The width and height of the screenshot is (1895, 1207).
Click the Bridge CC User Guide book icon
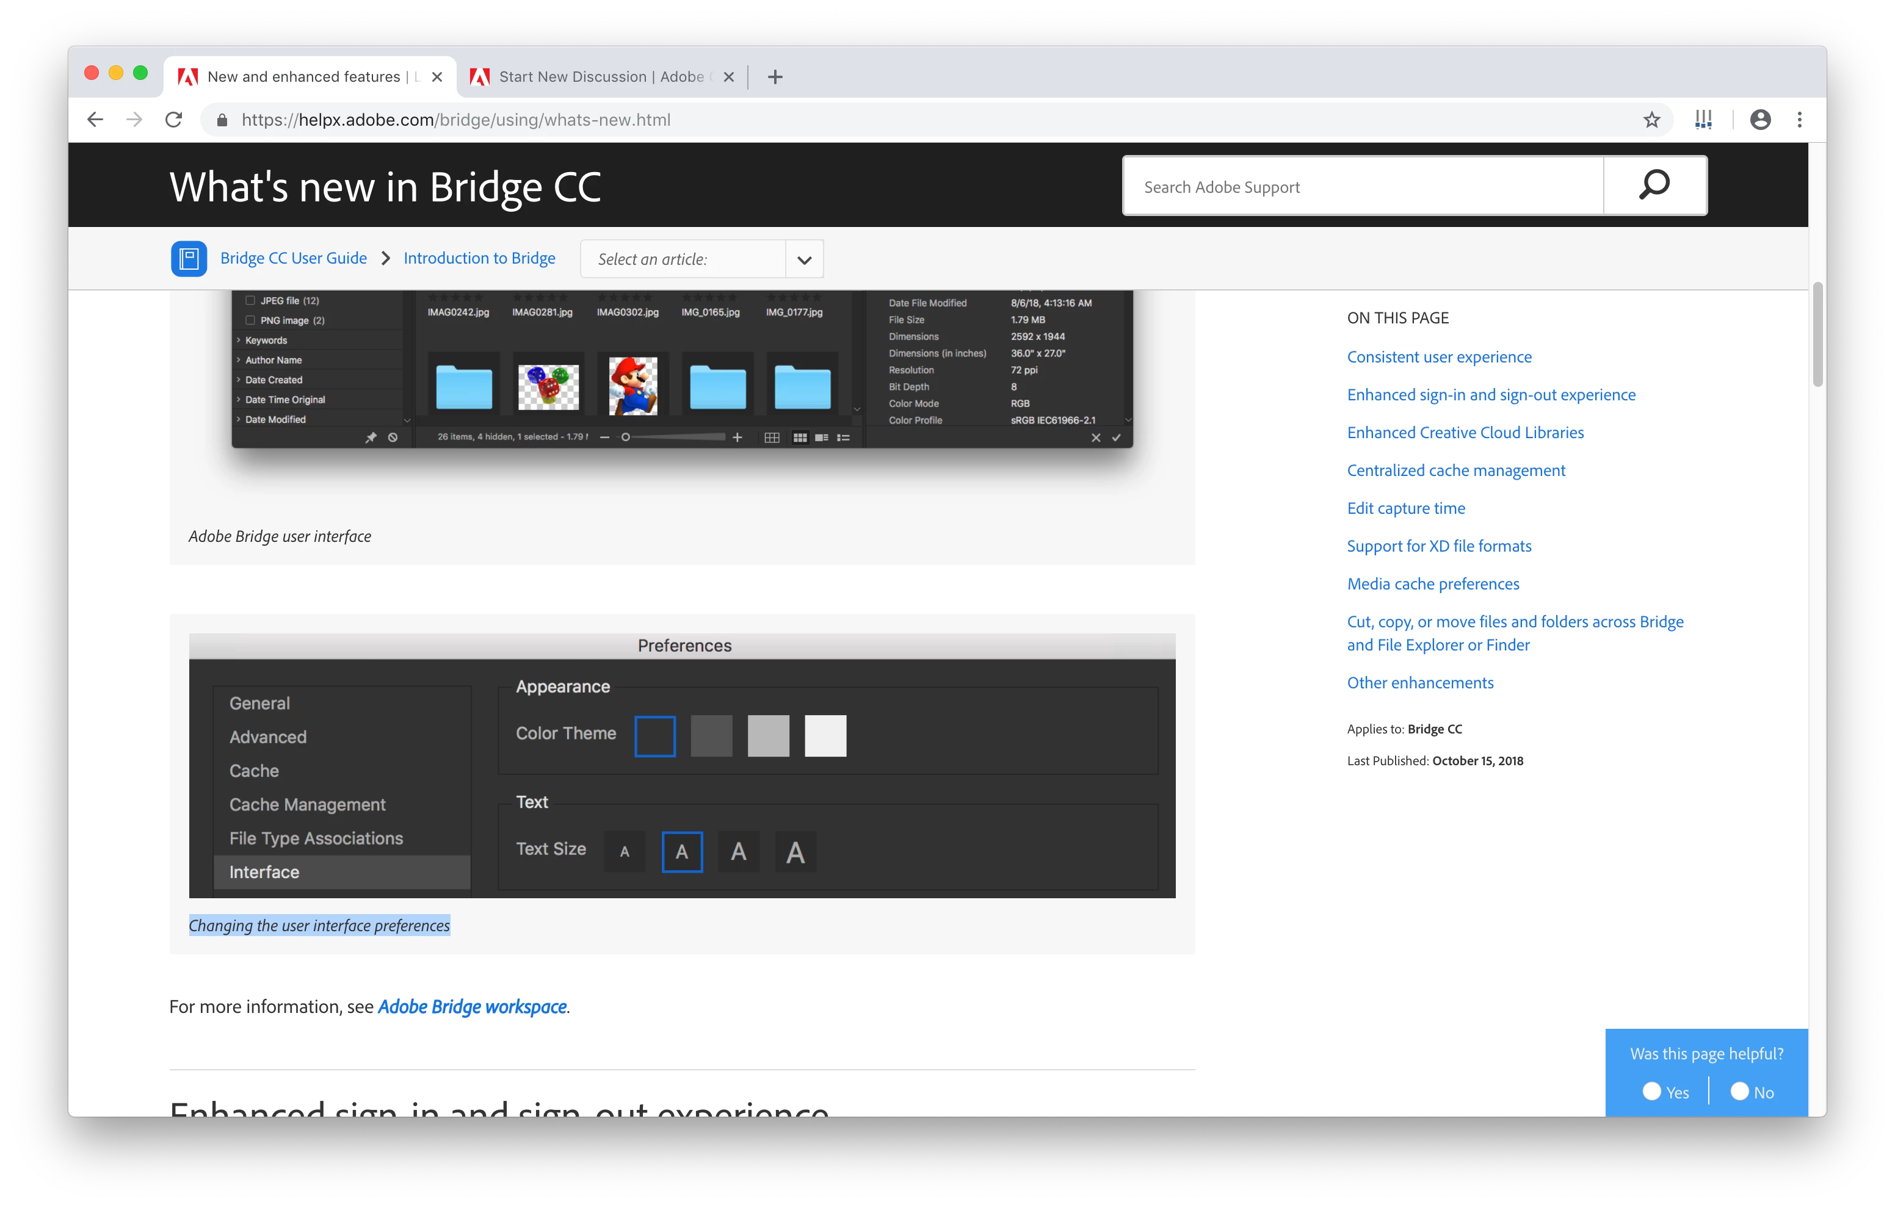click(x=189, y=259)
